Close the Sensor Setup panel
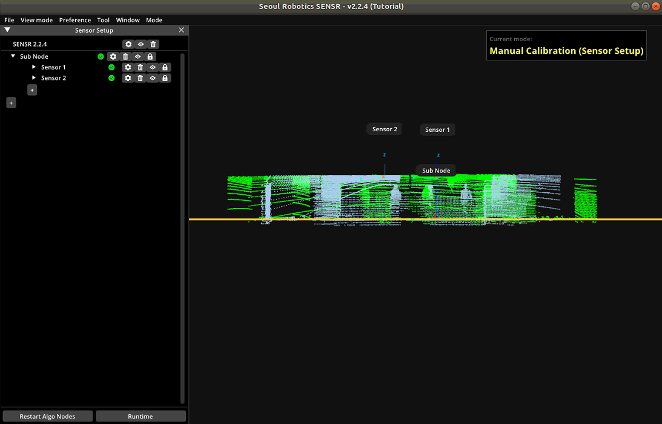The image size is (662, 424). click(181, 30)
